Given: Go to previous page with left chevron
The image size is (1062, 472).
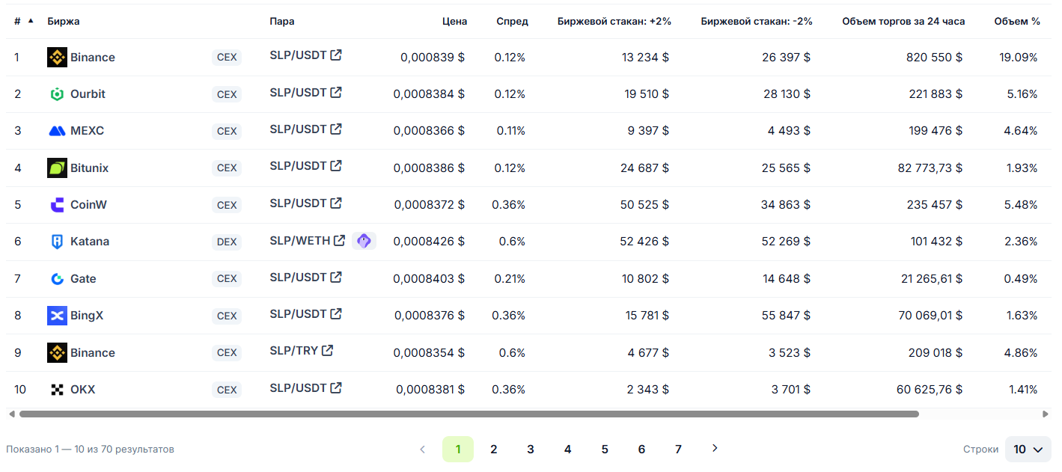Looking at the screenshot, I should coord(422,450).
